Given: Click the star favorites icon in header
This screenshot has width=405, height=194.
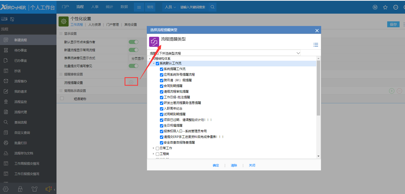Looking at the screenshot, I should pyautogui.click(x=385, y=7).
